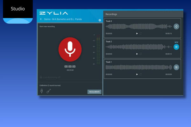Click the Studio app tile
191x127 pixels.
click(18, 12)
